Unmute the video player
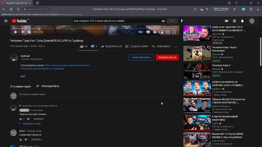Screen dimensions: 262x147 [29, 32]
